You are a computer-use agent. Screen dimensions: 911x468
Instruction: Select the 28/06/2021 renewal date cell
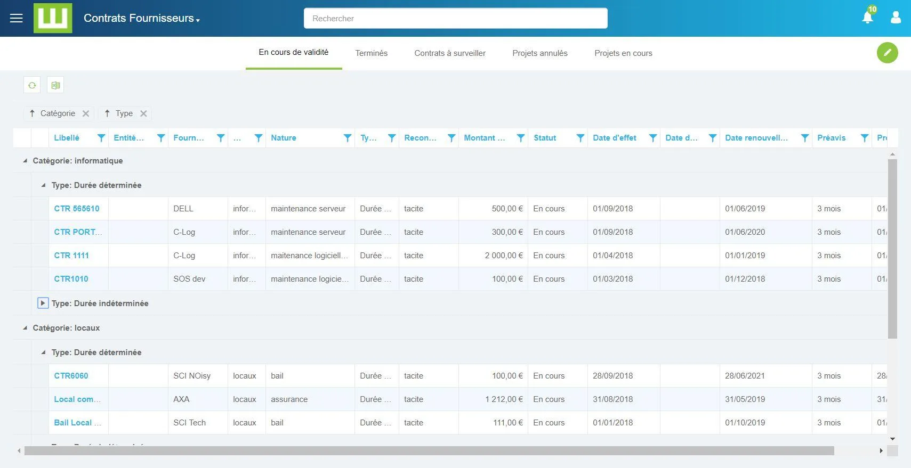[x=766, y=376]
